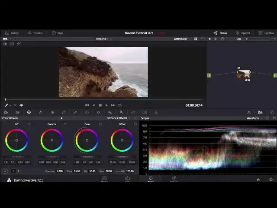Select the eyedropper picker under the viewer

(x=6, y=105)
